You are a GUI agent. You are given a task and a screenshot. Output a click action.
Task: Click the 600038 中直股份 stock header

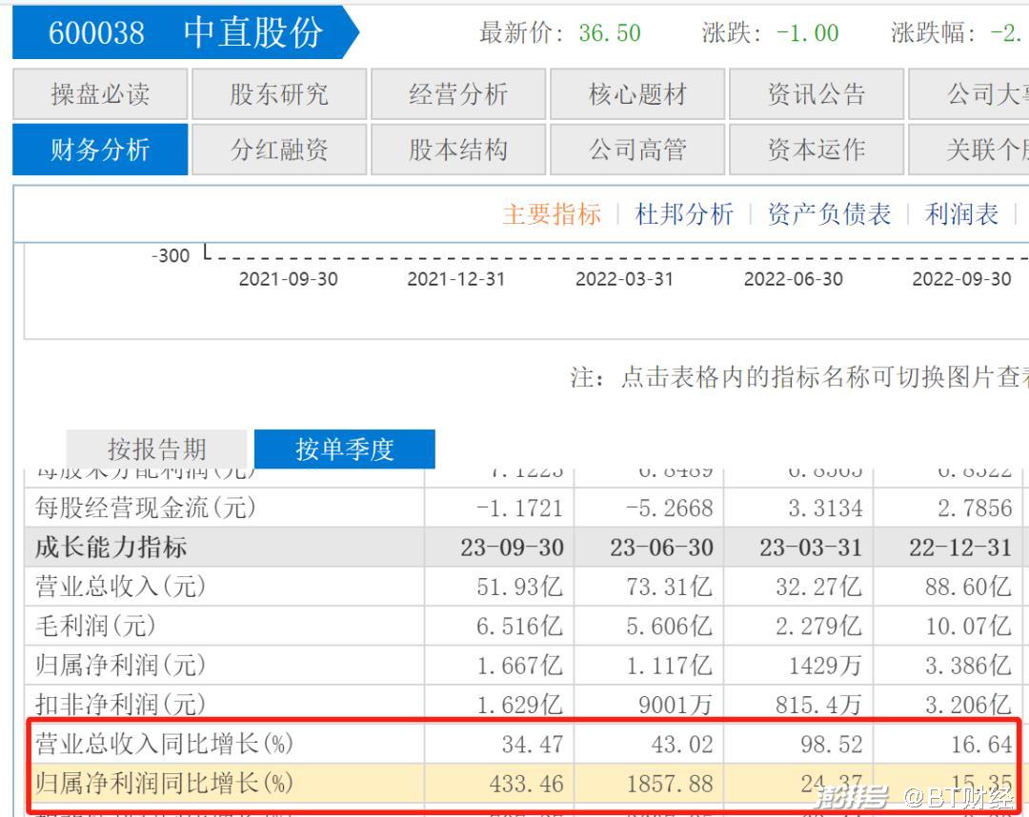pyautogui.click(x=186, y=33)
